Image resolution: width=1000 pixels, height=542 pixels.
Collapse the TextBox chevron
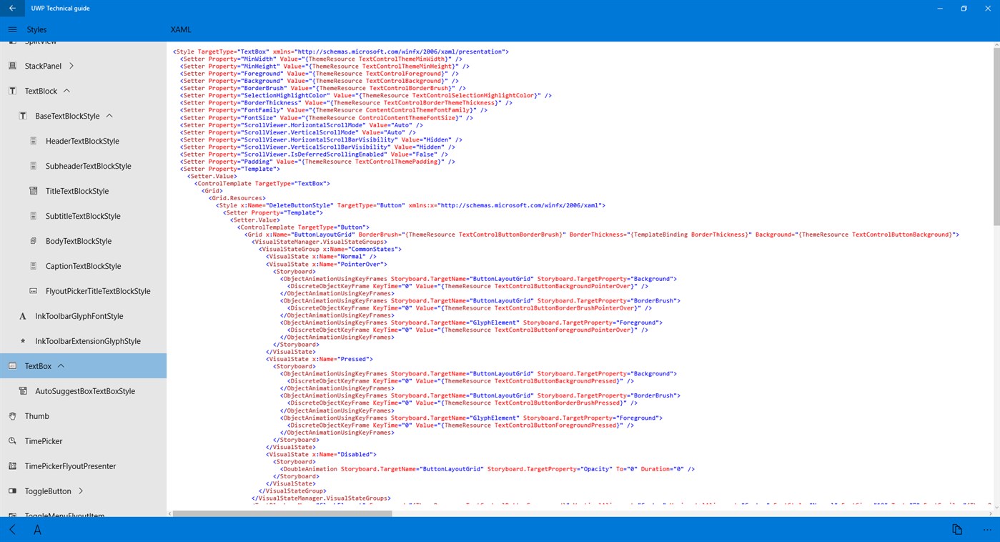point(61,365)
